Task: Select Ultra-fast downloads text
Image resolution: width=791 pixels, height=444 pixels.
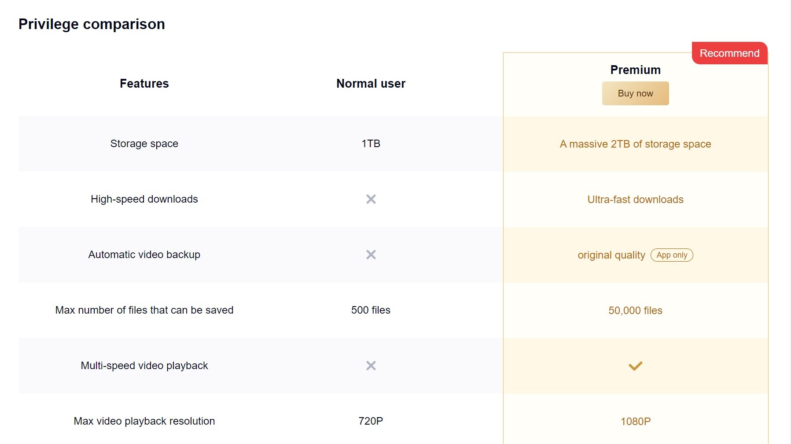Action: [635, 199]
